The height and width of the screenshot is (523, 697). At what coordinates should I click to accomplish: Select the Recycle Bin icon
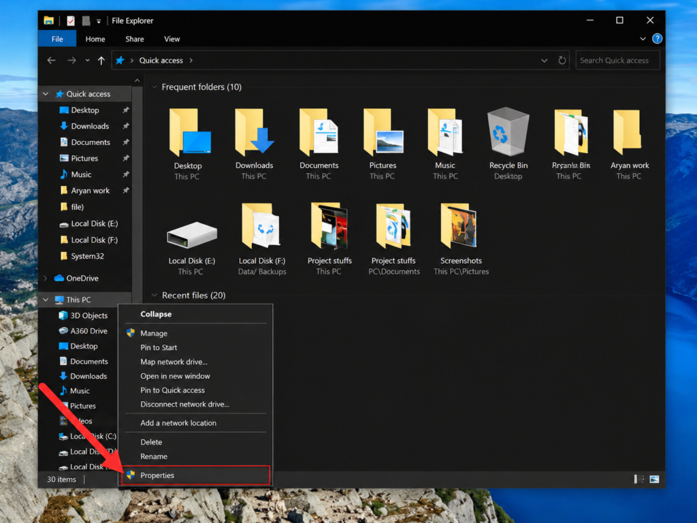pos(508,133)
